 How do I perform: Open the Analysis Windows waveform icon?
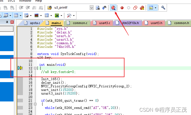[x=36, y=15]
